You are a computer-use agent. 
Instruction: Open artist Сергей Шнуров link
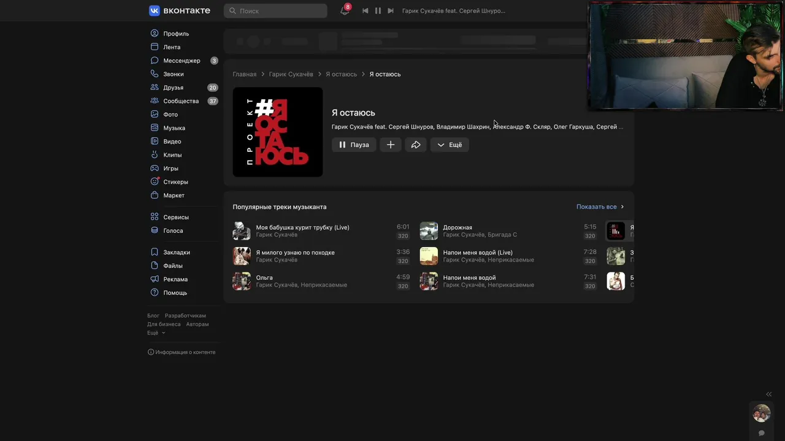pos(410,127)
